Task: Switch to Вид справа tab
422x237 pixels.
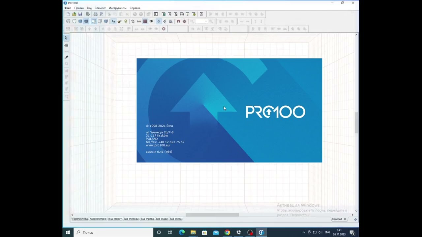Action: tap(147, 219)
